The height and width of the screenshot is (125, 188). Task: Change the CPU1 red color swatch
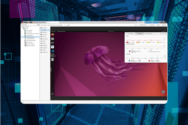pyautogui.click(x=127, y=42)
